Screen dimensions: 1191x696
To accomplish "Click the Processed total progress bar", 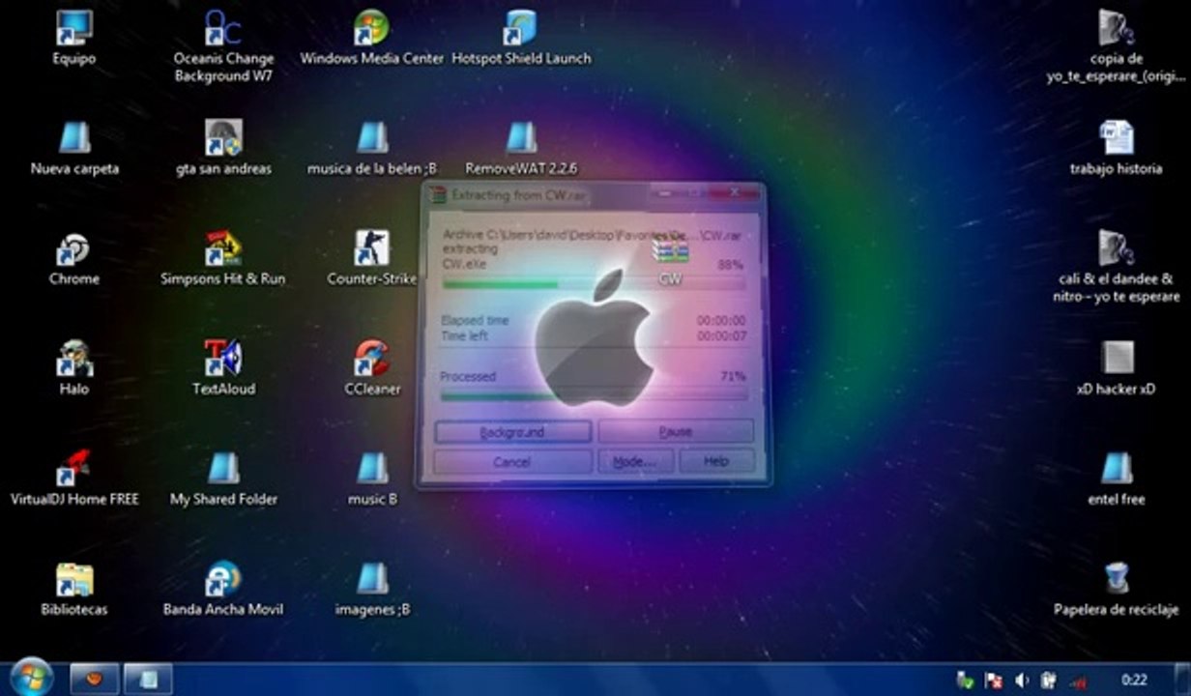I will pos(594,395).
